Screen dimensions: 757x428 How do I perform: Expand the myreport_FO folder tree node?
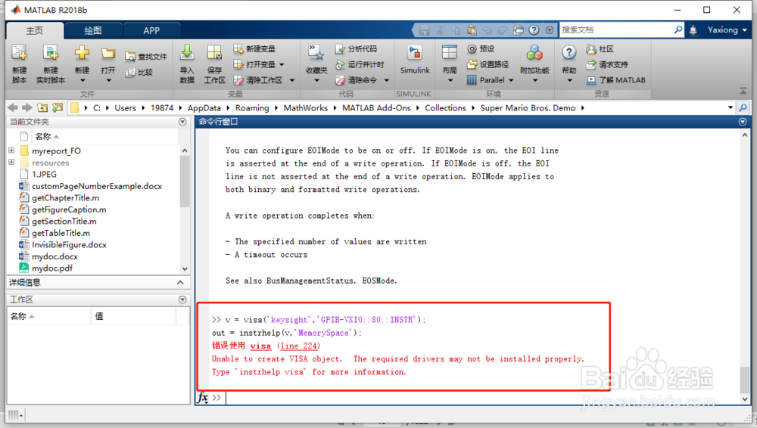click(x=11, y=150)
